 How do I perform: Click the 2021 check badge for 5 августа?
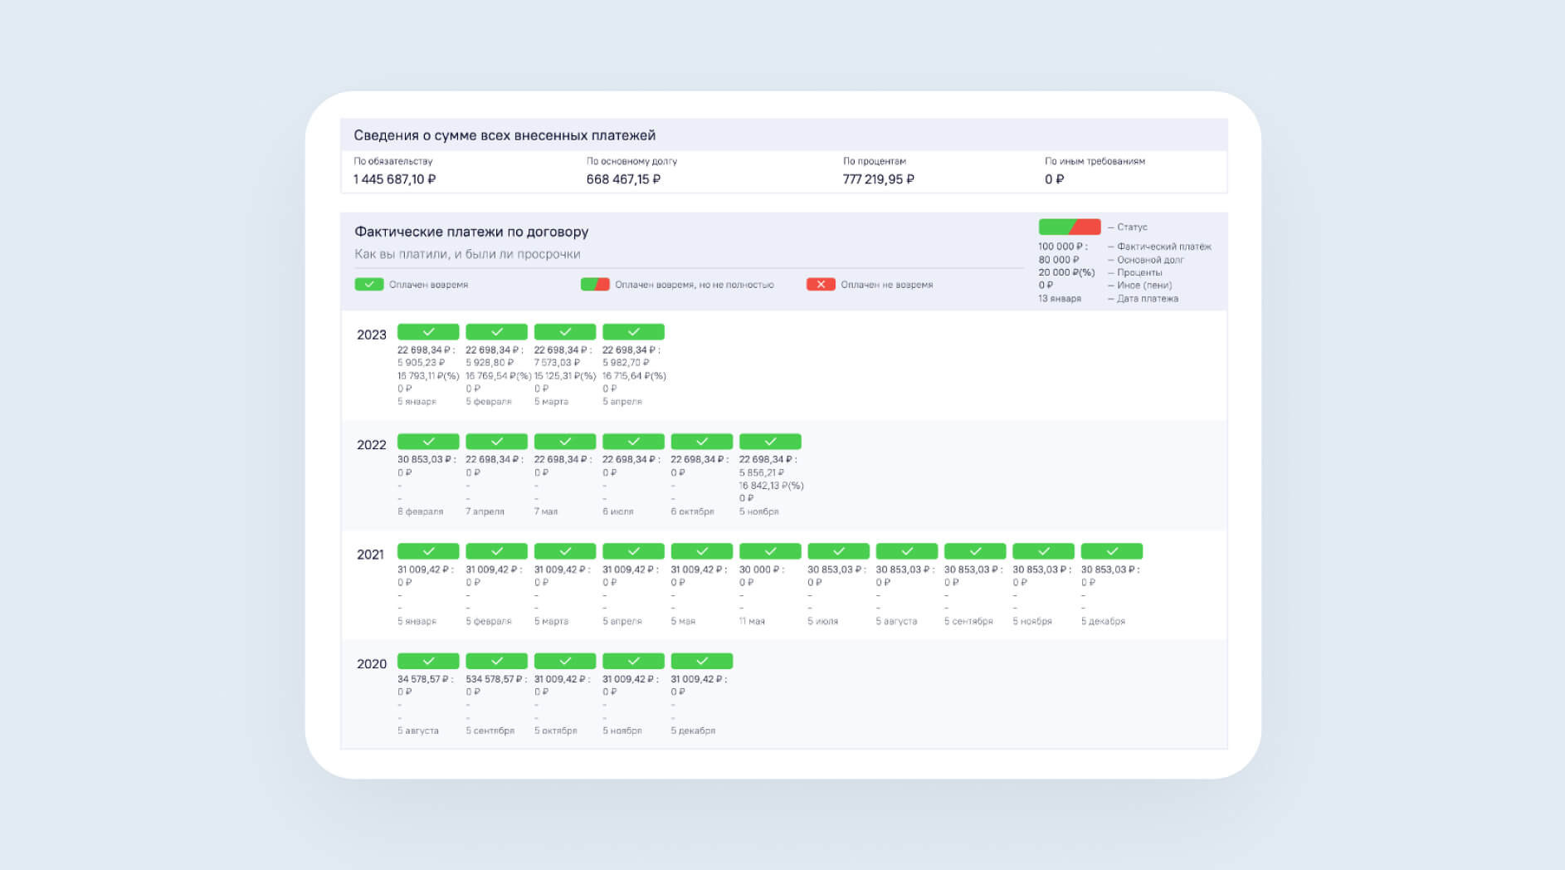[907, 551]
